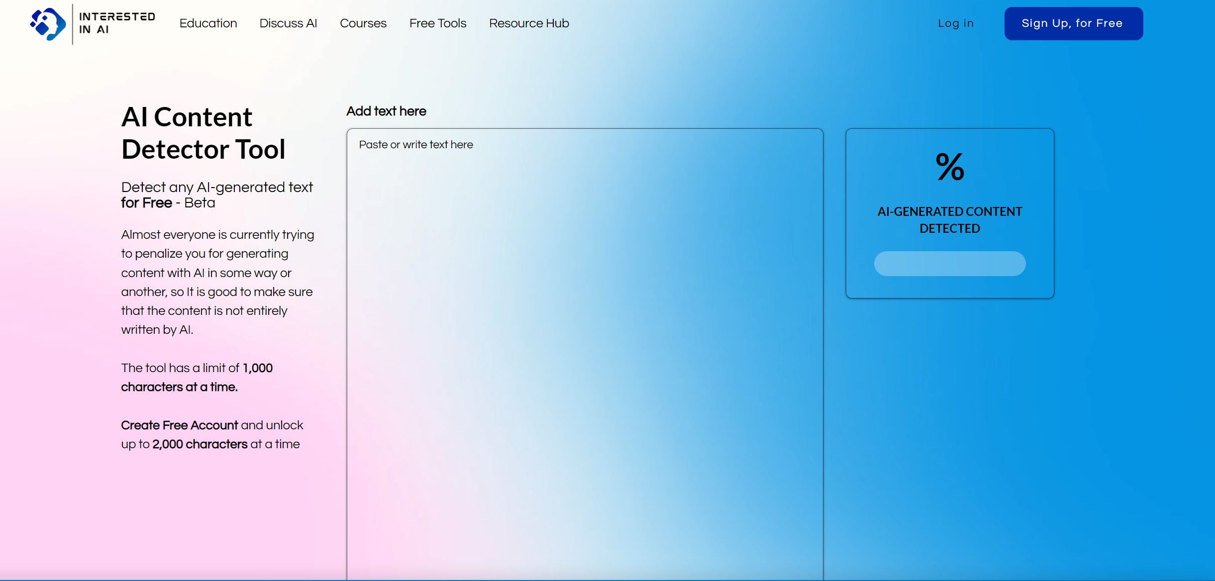The image size is (1215, 581).
Task: Open the Discuss AI menu item
Action: click(288, 23)
